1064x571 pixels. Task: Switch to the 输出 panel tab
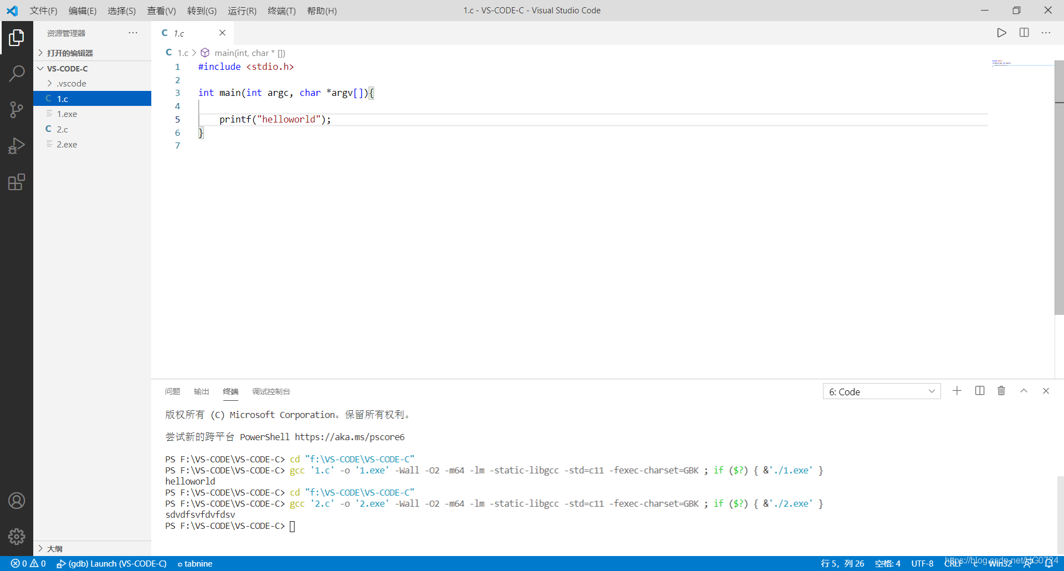click(x=201, y=391)
